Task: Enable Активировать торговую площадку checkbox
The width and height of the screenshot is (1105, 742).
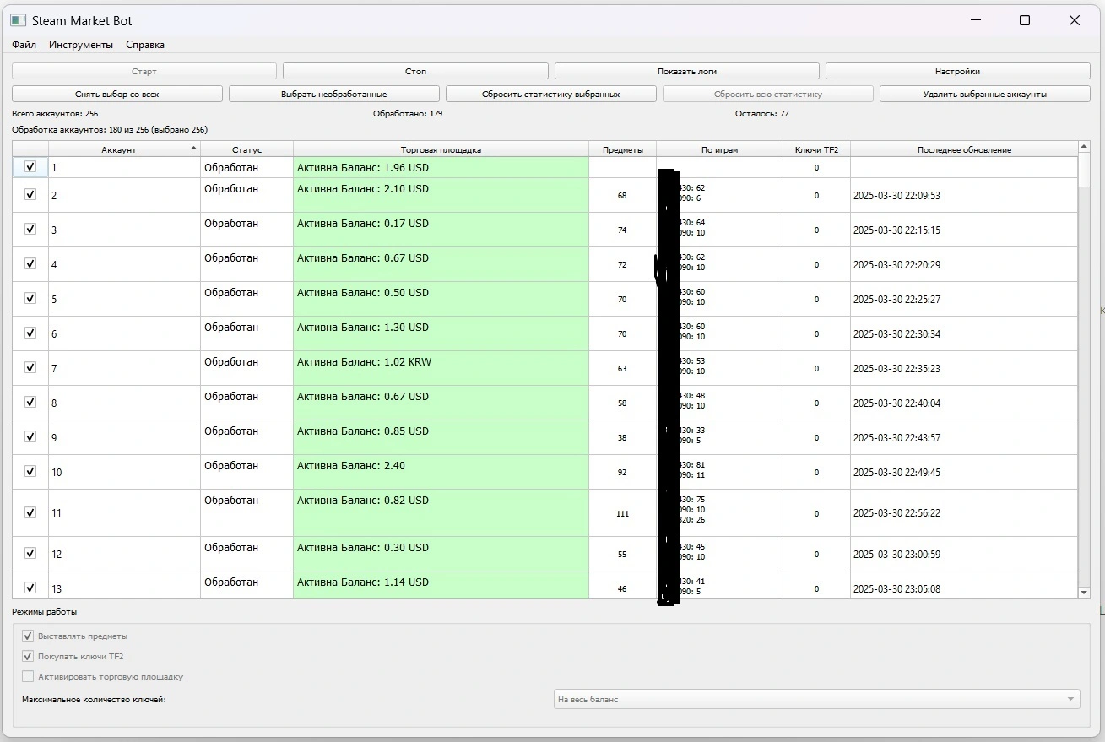Action: click(x=28, y=676)
